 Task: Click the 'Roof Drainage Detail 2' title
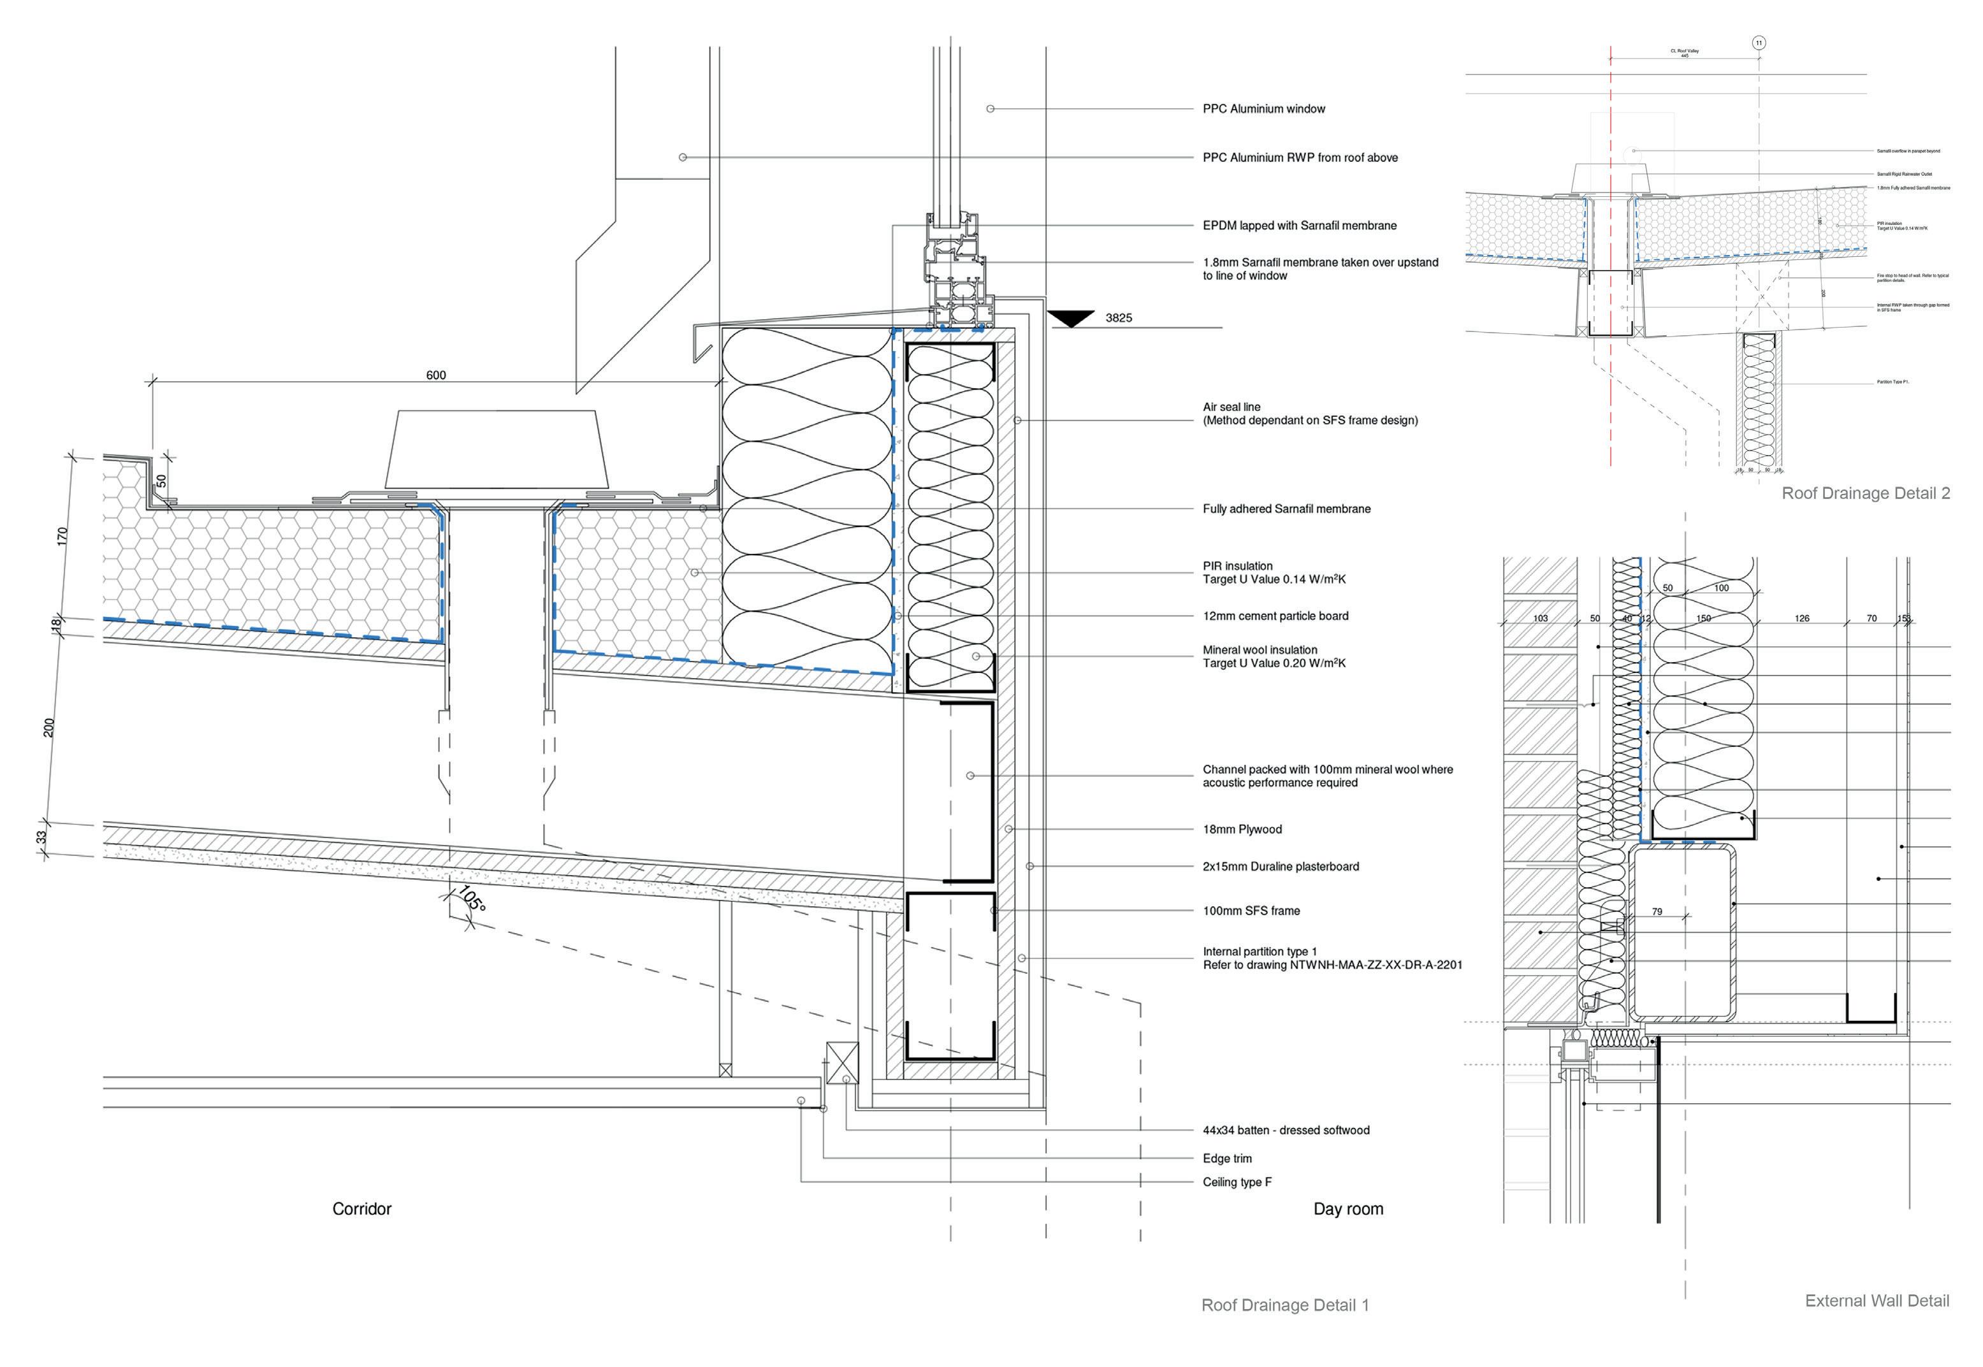click(1865, 493)
